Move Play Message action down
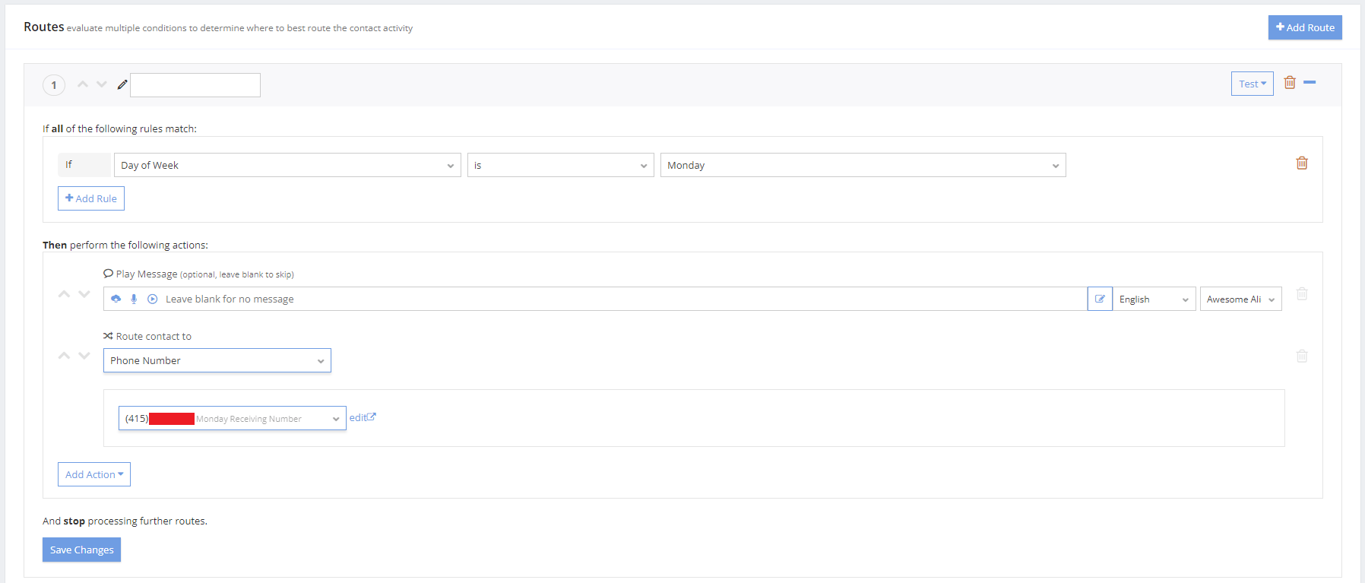1365x583 pixels. (x=84, y=294)
